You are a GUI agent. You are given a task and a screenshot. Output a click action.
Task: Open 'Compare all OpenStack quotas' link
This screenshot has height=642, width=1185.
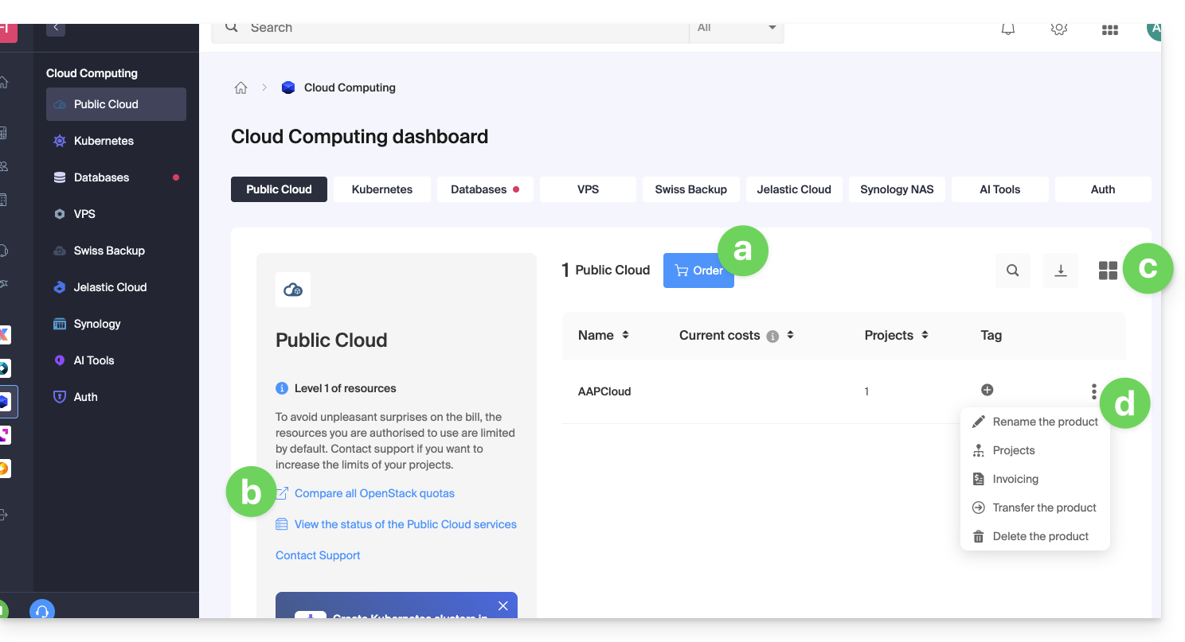click(374, 493)
